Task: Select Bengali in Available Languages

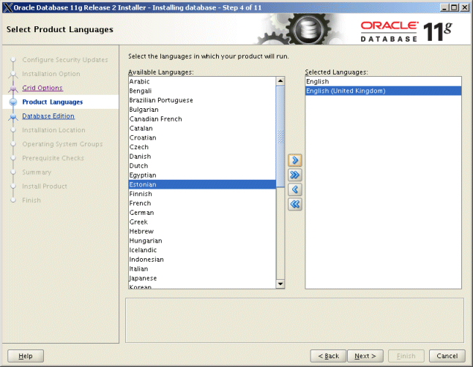Action: point(202,91)
